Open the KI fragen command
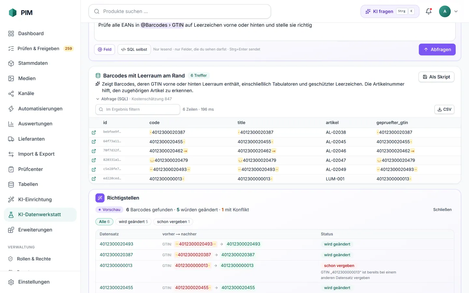The width and height of the screenshot is (469, 293). [390, 11]
